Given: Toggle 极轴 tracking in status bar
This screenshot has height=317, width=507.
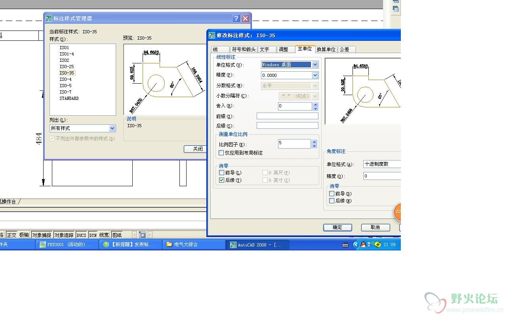Looking at the screenshot, I should tap(24, 235).
